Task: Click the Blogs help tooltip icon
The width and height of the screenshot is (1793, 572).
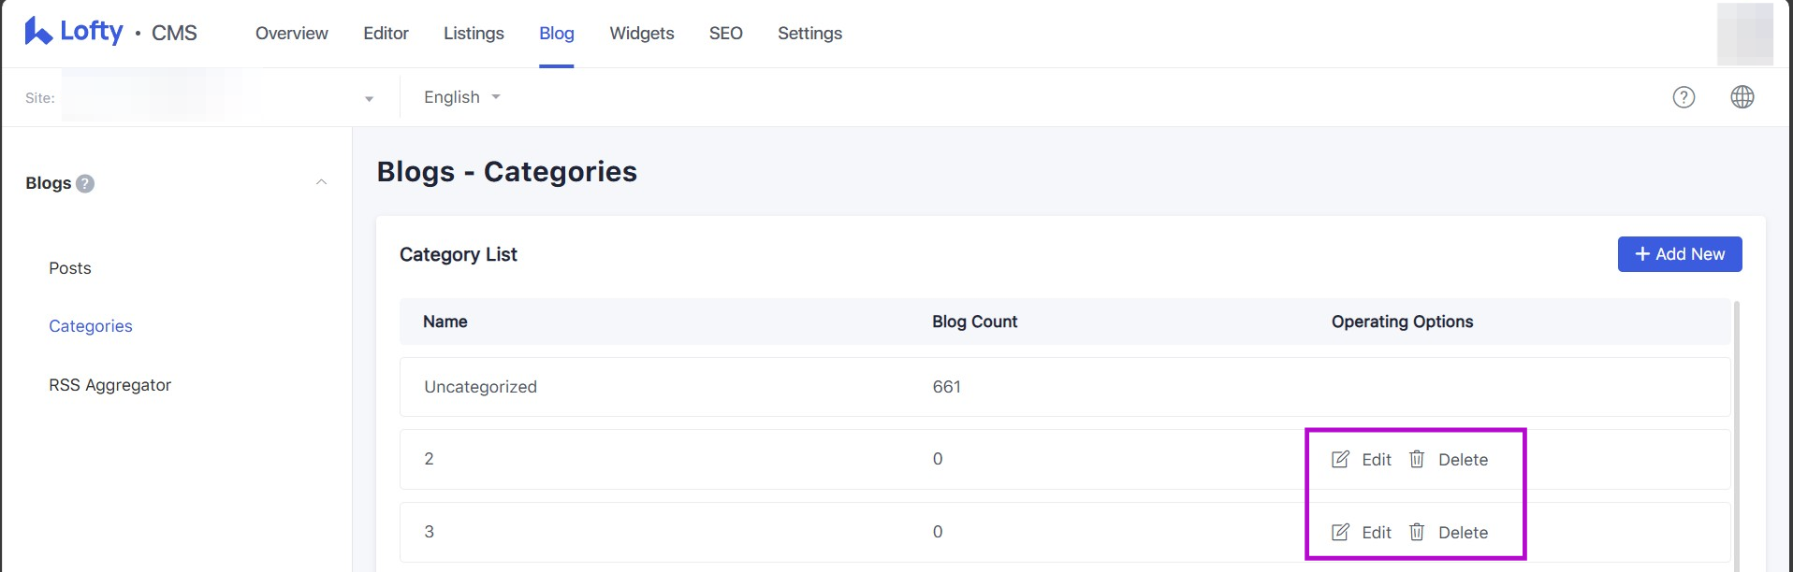Action: 85,183
